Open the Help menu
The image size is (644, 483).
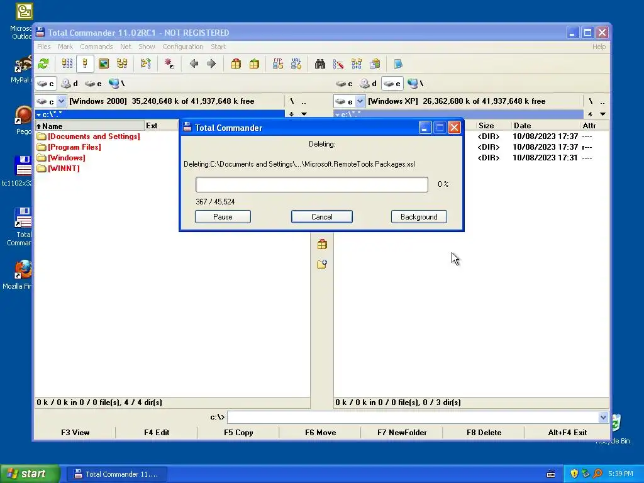click(599, 47)
